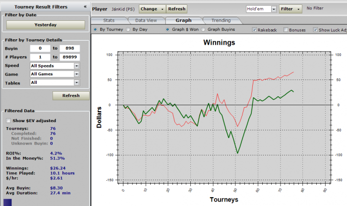Screen dimensions: 347x206
Task: Open the Filter dropdown button
Action: pyautogui.click(x=290, y=9)
